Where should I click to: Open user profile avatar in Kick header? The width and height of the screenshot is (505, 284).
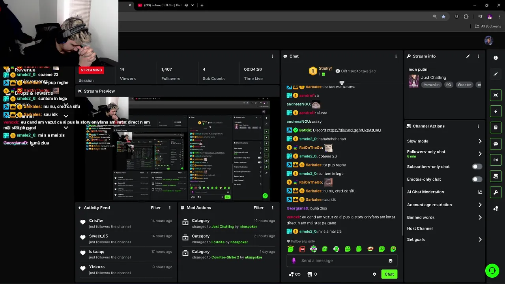tap(488, 41)
